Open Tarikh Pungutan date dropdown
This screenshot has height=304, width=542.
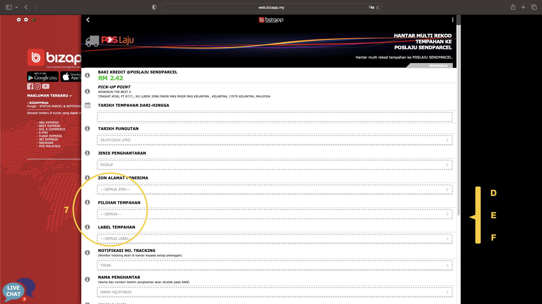(275, 140)
